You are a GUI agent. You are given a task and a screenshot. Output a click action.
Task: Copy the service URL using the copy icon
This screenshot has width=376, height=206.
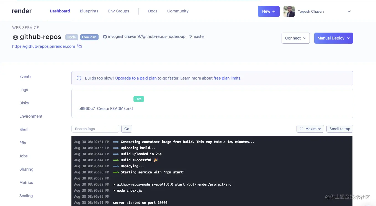click(x=79, y=46)
